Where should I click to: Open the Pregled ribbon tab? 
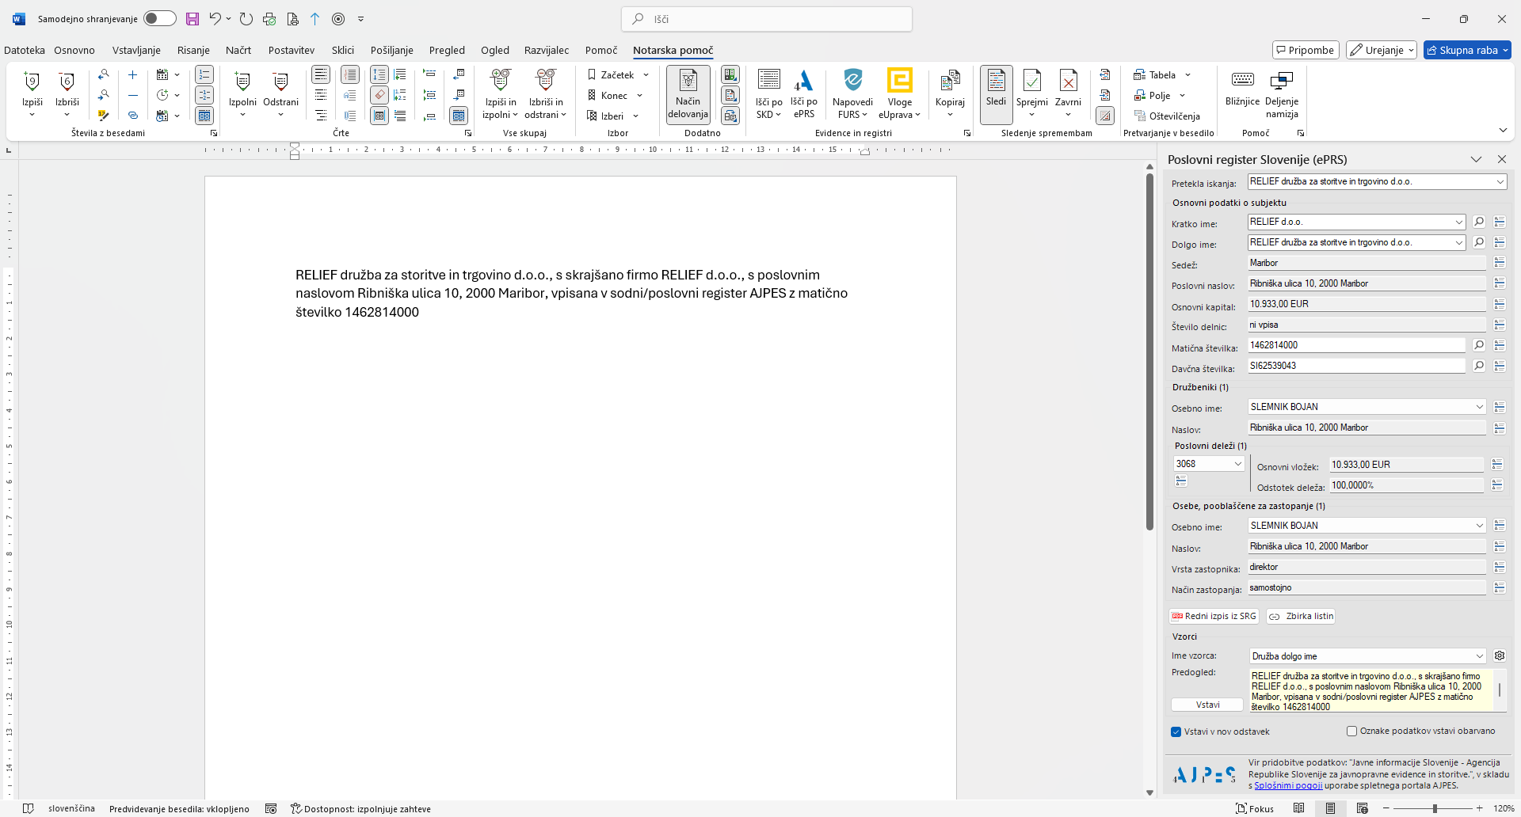[447, 50]
